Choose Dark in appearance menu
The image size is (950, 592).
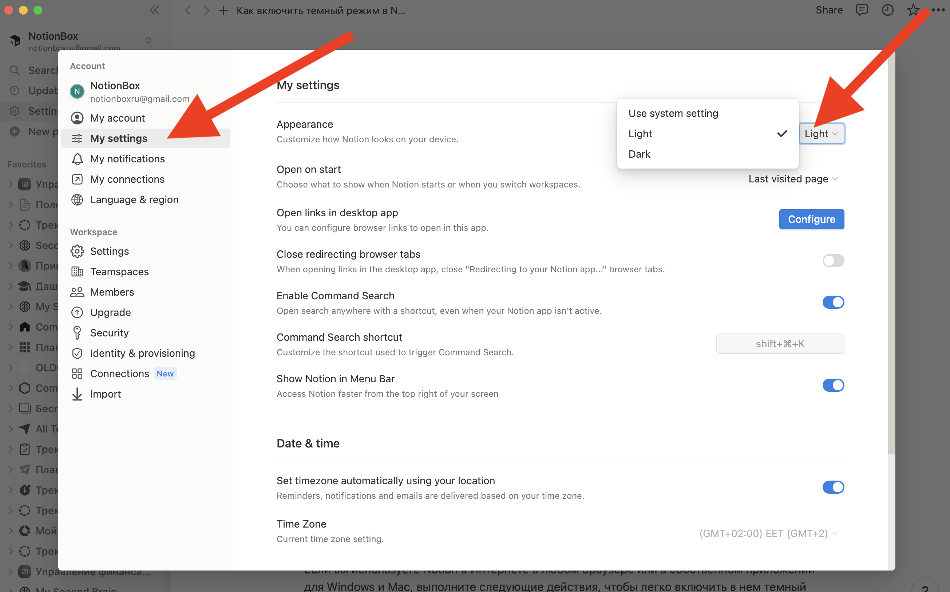pyautogui.click(x=707, y=154)
